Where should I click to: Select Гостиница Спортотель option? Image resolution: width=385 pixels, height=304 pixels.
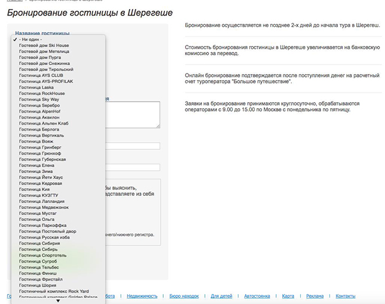click(x=58, y=256)
